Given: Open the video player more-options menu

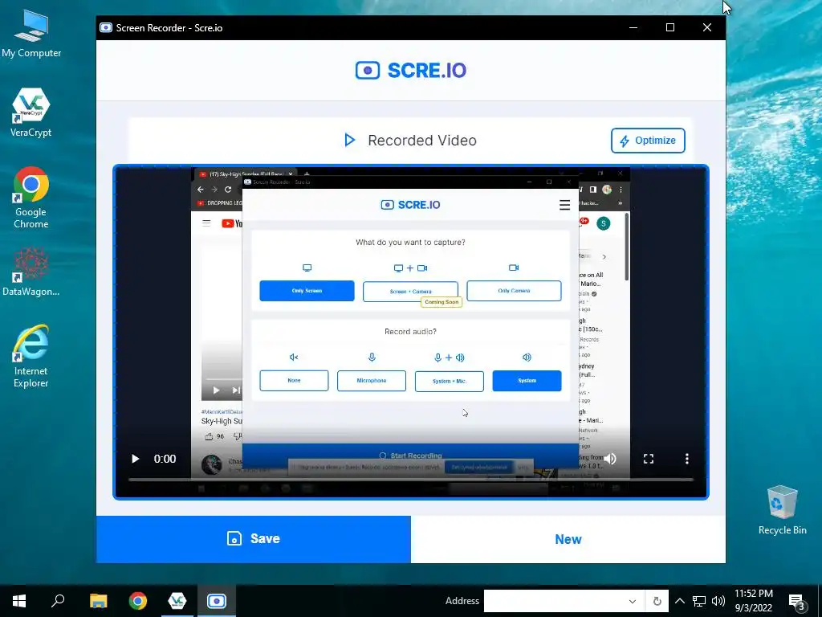Looking at the screenshot, I should tap(687, 459).
